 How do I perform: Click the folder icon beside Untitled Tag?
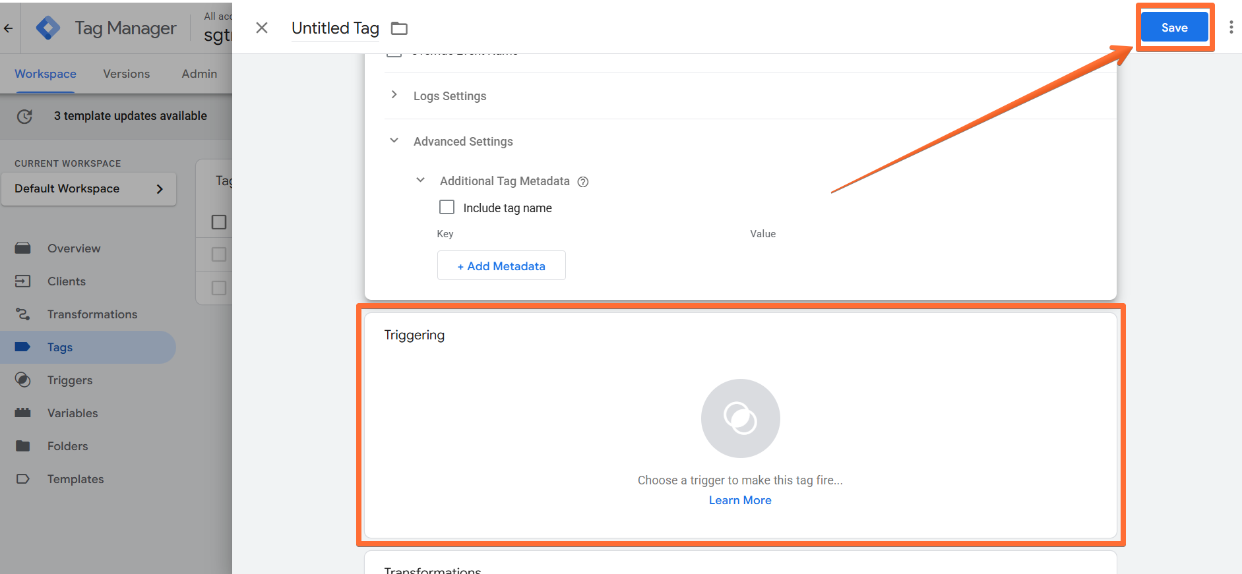[x=399, y=28]
